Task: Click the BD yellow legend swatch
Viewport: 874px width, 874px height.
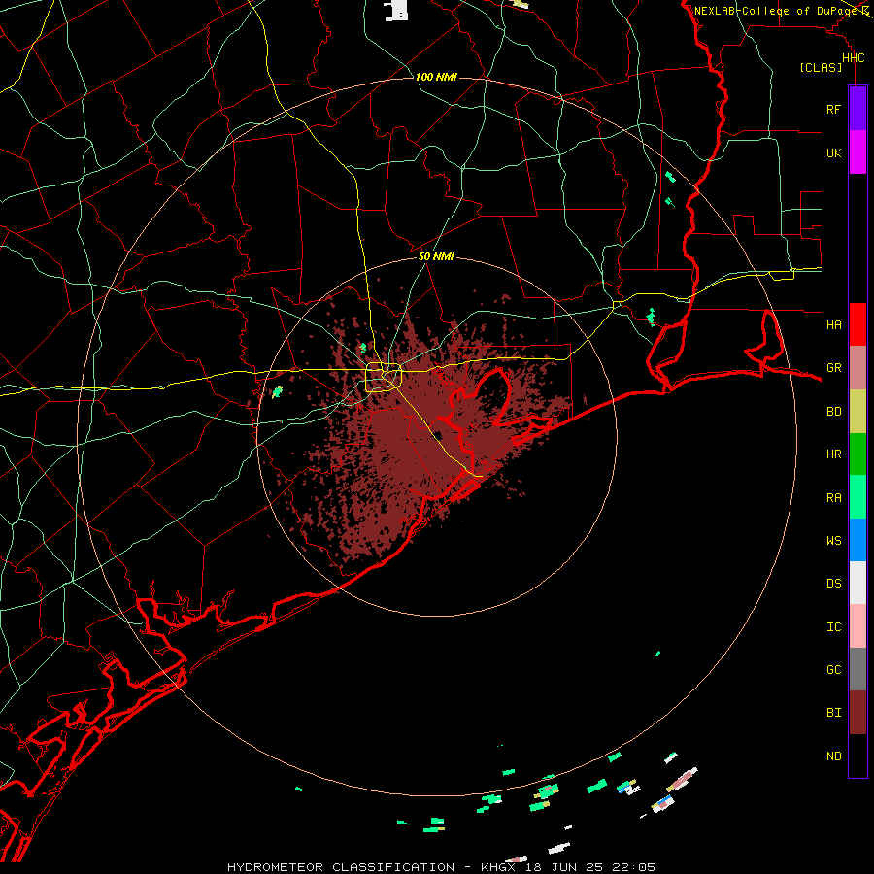Action: click(857, 412)
